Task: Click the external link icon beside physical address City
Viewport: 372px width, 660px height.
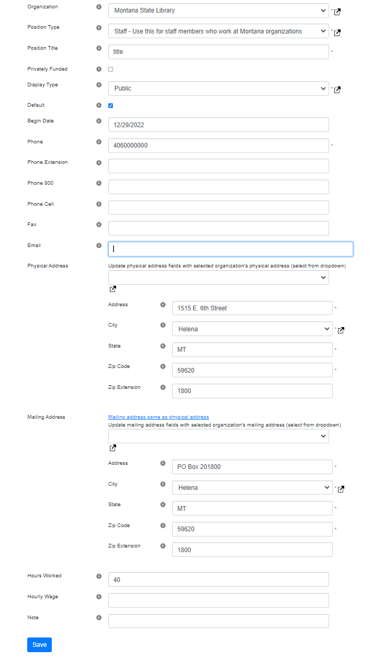Action: 341,330
